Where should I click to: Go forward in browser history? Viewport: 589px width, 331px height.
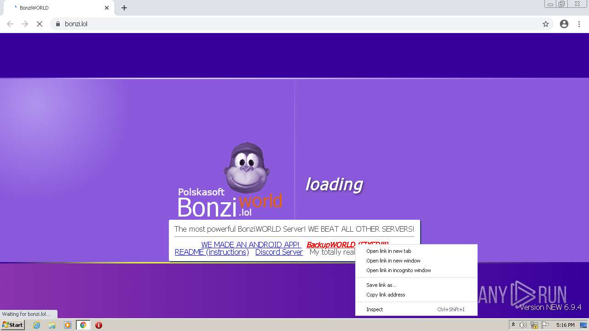point(25,24)
